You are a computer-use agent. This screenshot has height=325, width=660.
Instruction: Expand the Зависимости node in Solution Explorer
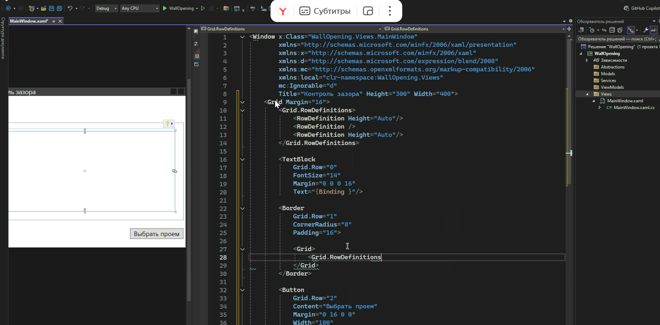pos(587,60)
